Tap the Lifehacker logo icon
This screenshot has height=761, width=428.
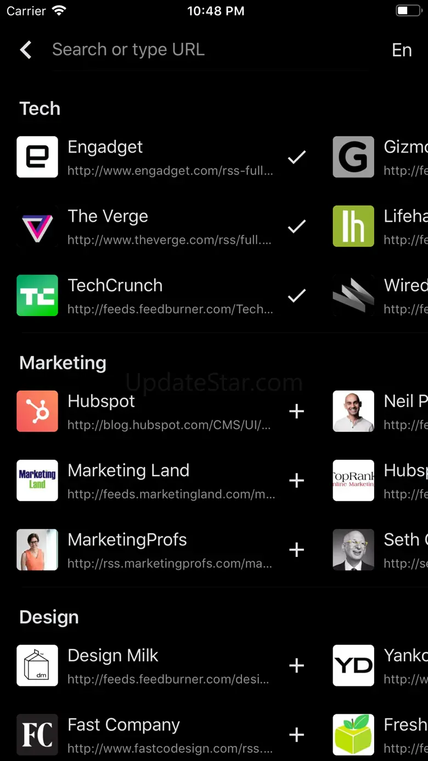pos(353,226)
